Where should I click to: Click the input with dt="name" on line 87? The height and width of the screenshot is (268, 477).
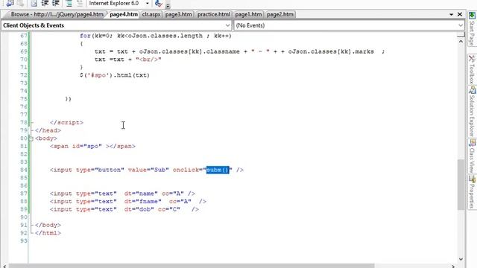122,194
